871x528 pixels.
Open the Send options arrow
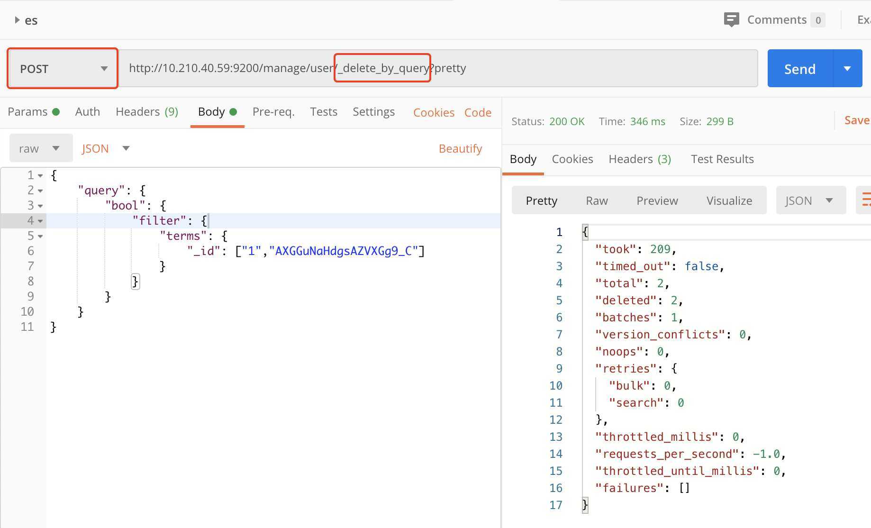[848, 69]
